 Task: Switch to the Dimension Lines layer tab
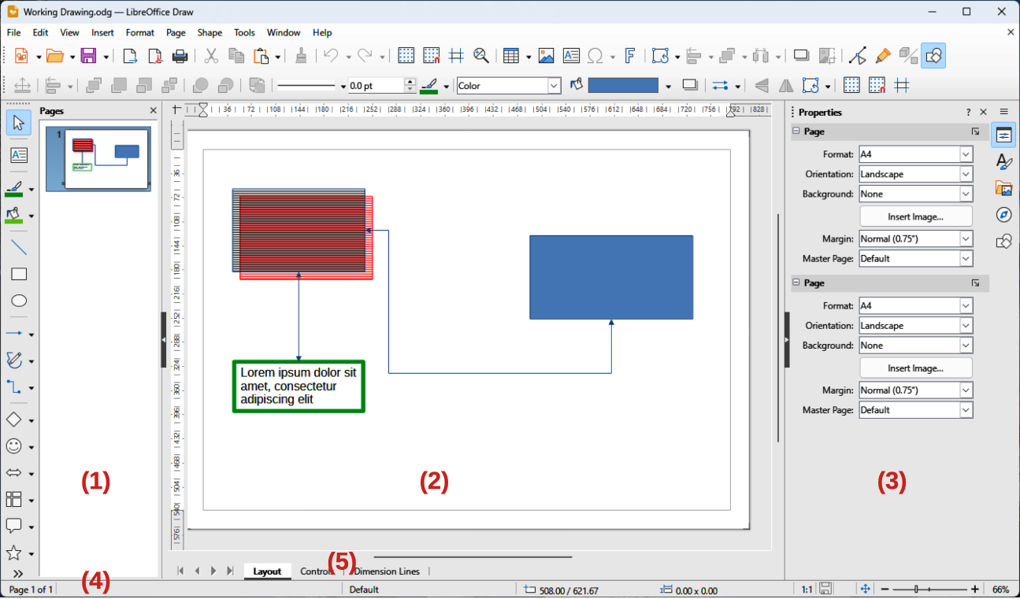(387, 571)
